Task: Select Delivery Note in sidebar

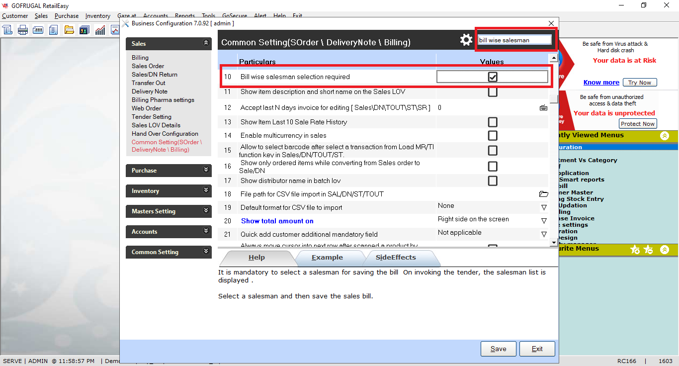Action: point(150,91)
